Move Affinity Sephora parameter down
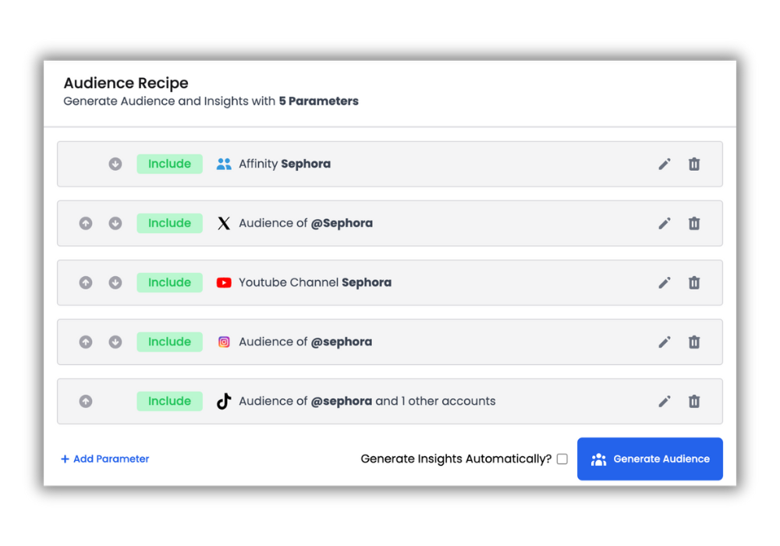The image size is (780, 546). click(115, 164)
